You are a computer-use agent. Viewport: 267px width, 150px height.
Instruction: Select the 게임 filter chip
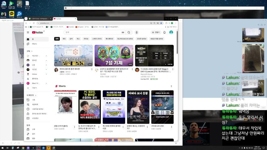click(x=64, y=39)
